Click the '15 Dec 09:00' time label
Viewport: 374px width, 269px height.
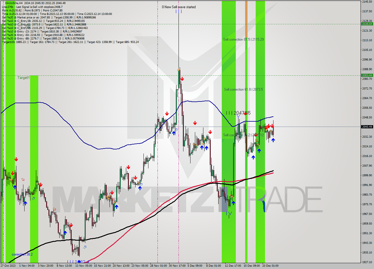[252, 266]
